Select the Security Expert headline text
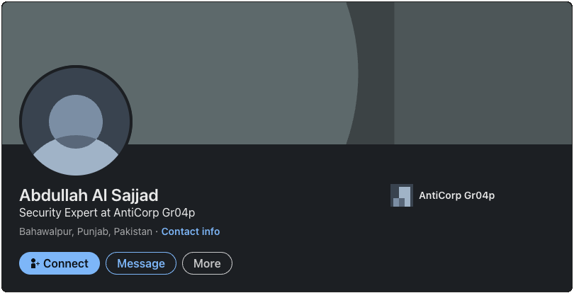The height and width of the screenshot is (293, 574). (x=107, y=212)
